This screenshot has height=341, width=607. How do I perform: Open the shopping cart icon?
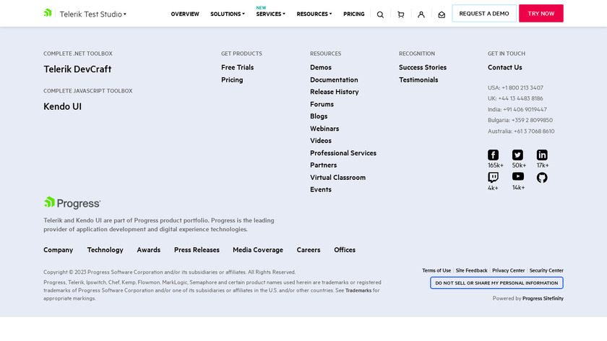coord(400,14)
